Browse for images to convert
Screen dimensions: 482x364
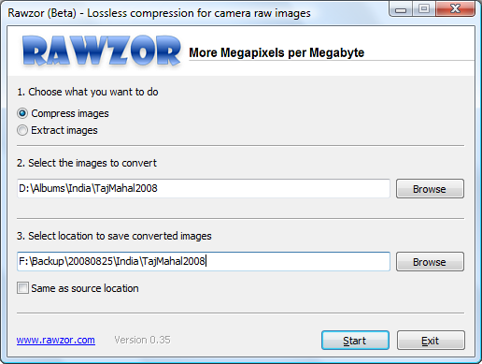[430, 189]
